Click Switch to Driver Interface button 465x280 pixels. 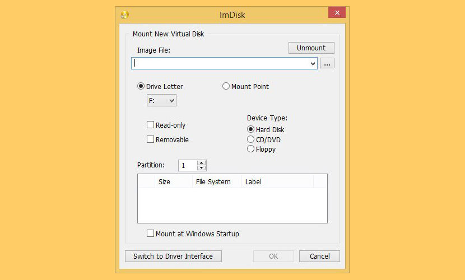click(173, 256)
